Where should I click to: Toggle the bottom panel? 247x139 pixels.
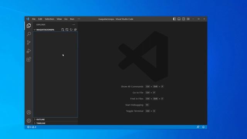click(179, 19)
